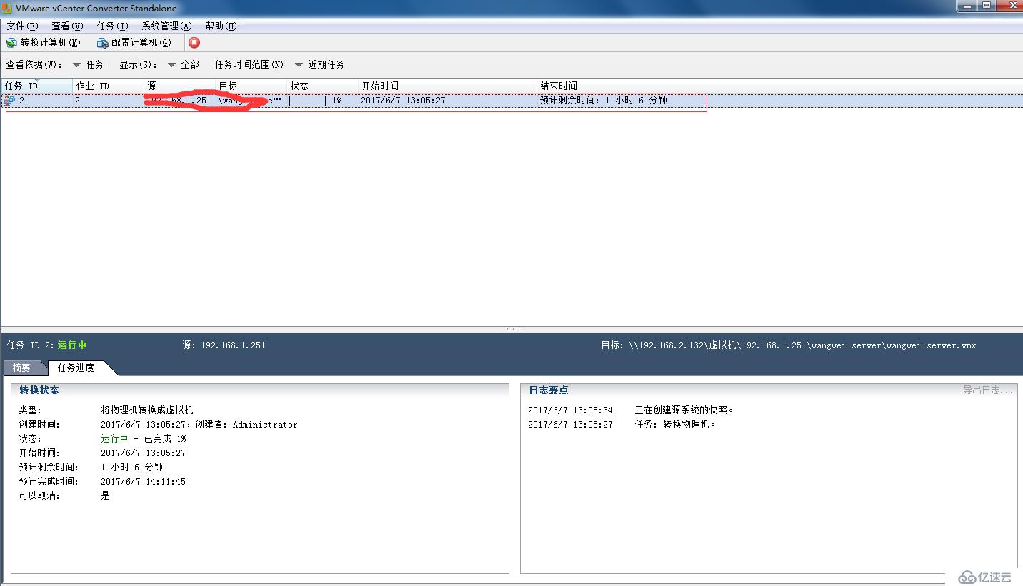Click the 1% progress bar in task row
The height and width of the screenshot is (586, 1023).
point(307,101)
